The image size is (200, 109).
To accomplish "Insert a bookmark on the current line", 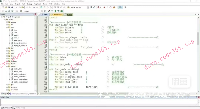I will point(41,7).
